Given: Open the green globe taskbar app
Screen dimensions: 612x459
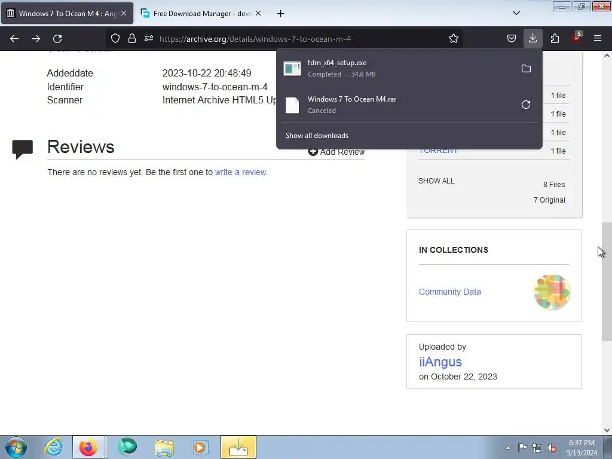Looking at the screenshot, I should point(127,447).
